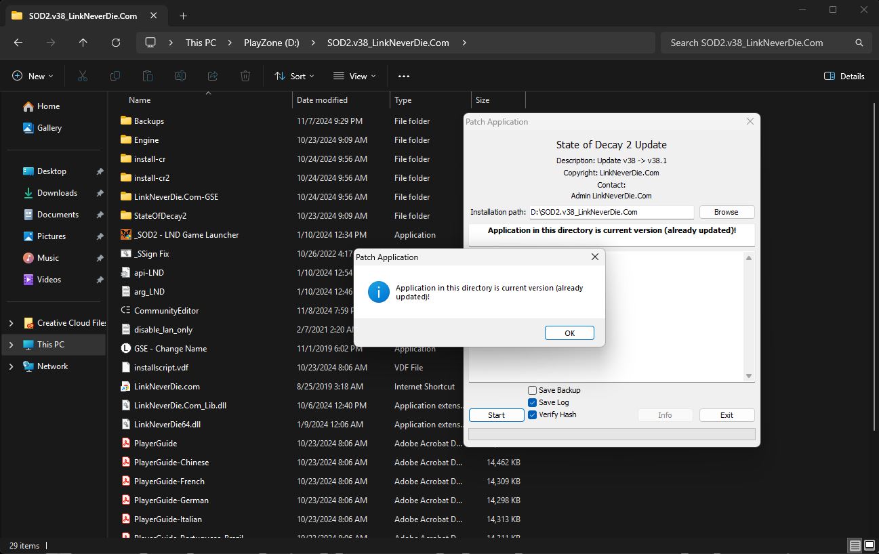The width and height of the screenshot is (879, 554).
Task: Open the SOD2 LND Game Launcher application icon
Action: click(125, 235)
